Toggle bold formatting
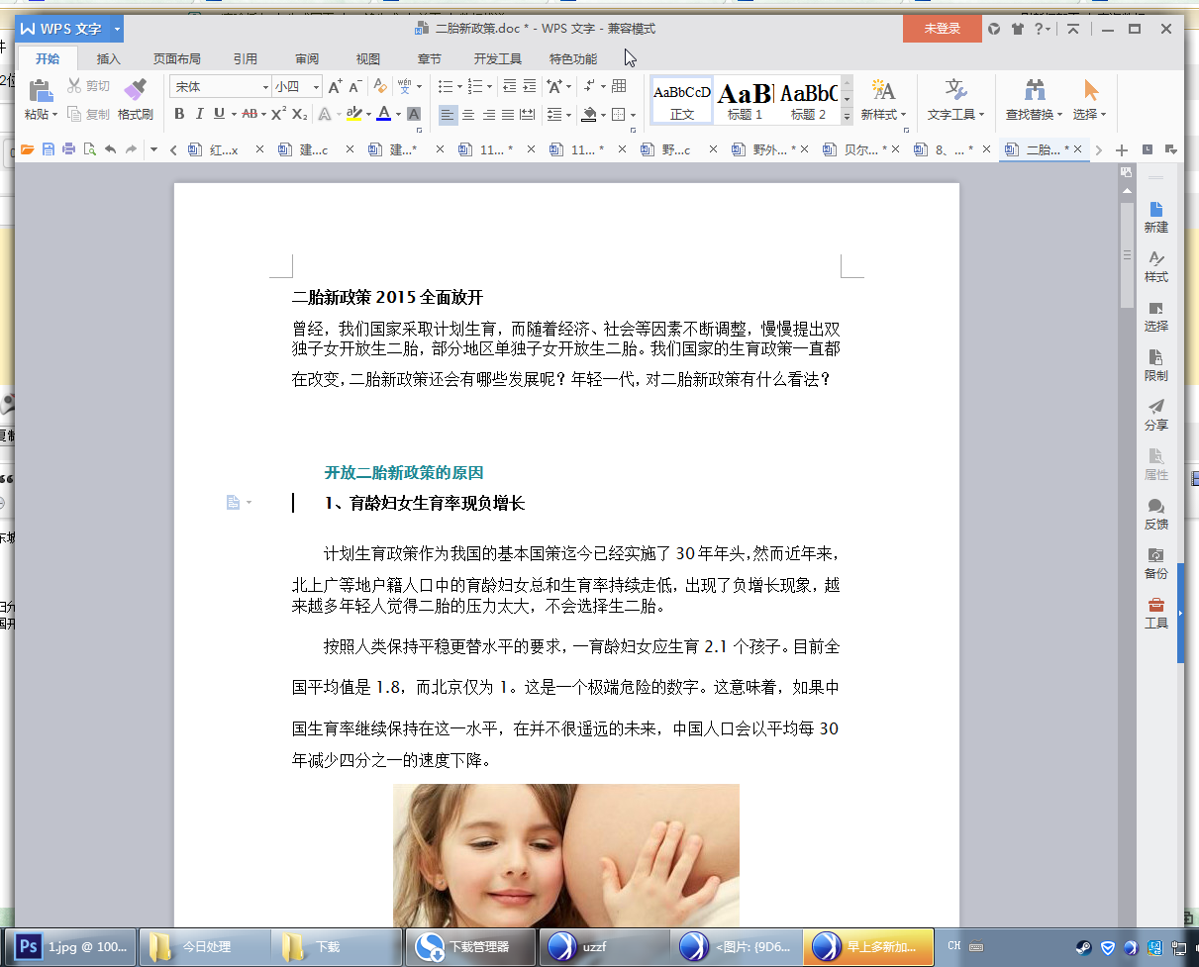Image resolution: width=1199 pixels, height=967 pixels. [179, 114]
